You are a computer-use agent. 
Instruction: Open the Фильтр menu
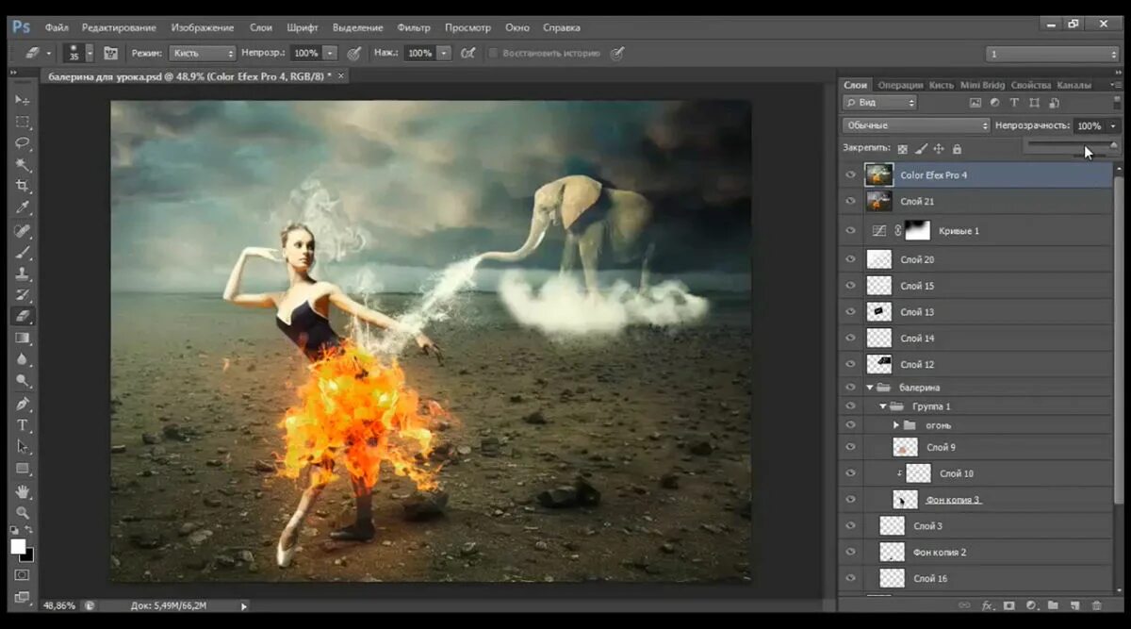[413, 27]
